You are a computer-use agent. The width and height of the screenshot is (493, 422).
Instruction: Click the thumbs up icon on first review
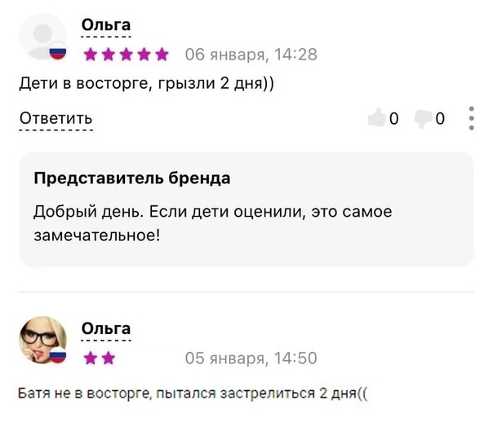click(376, 119)
